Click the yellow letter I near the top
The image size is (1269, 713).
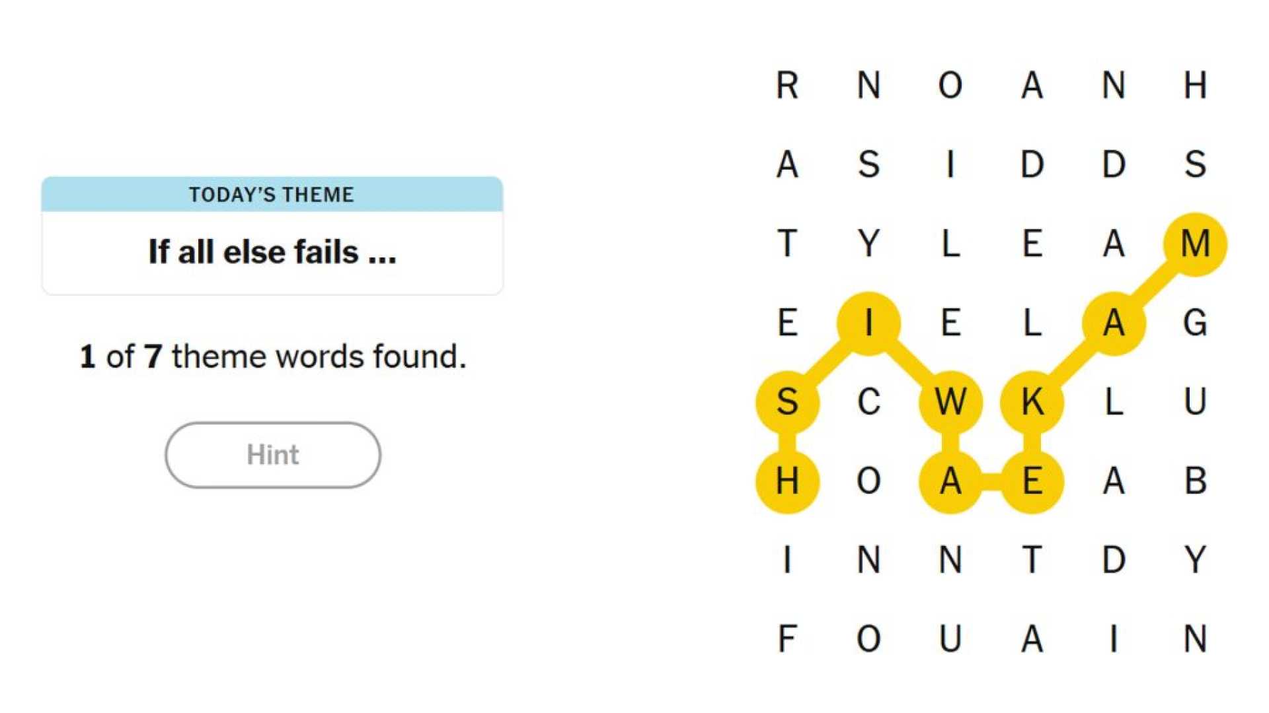[869, 322]
